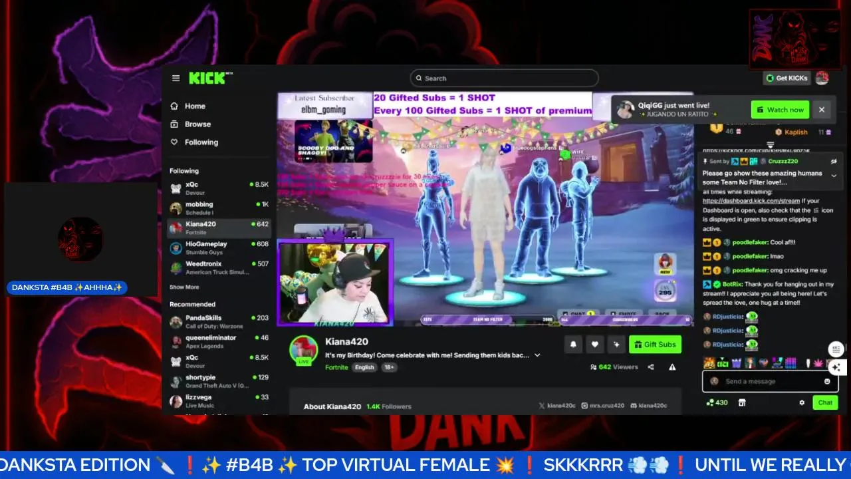The height and width of the screenshot is (479, 851).
Task: Open xQc playing Devour in Following list
Action: tap(219, 188)
